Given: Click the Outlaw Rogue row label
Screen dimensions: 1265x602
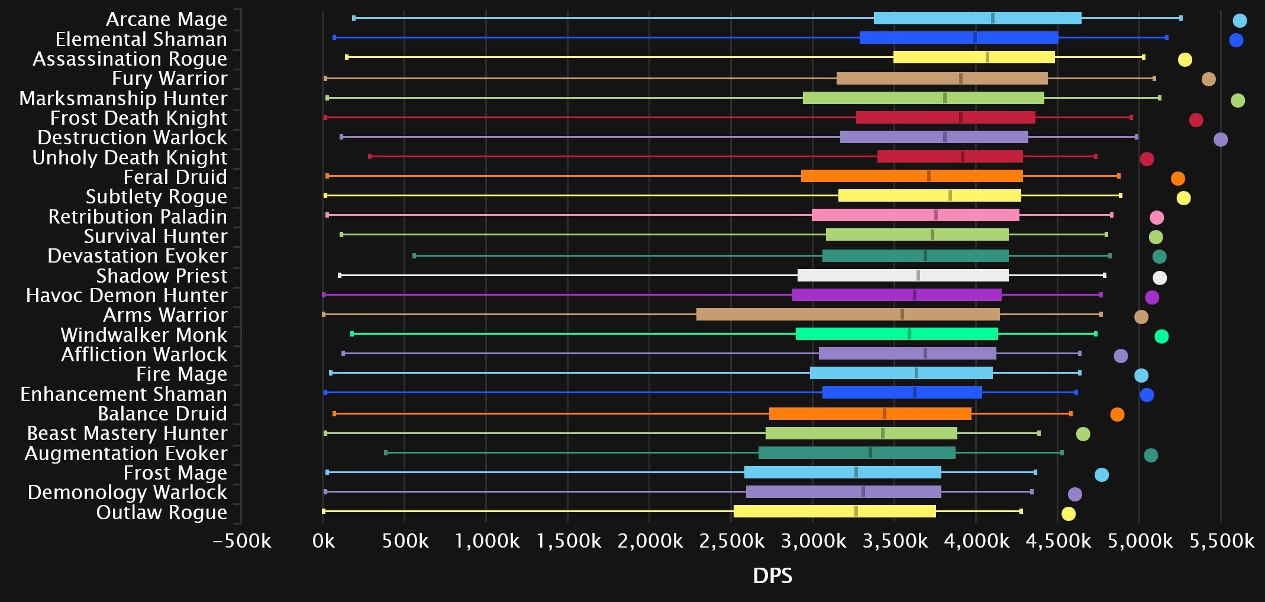Looking at the screenshot, I should pos(162,512).
